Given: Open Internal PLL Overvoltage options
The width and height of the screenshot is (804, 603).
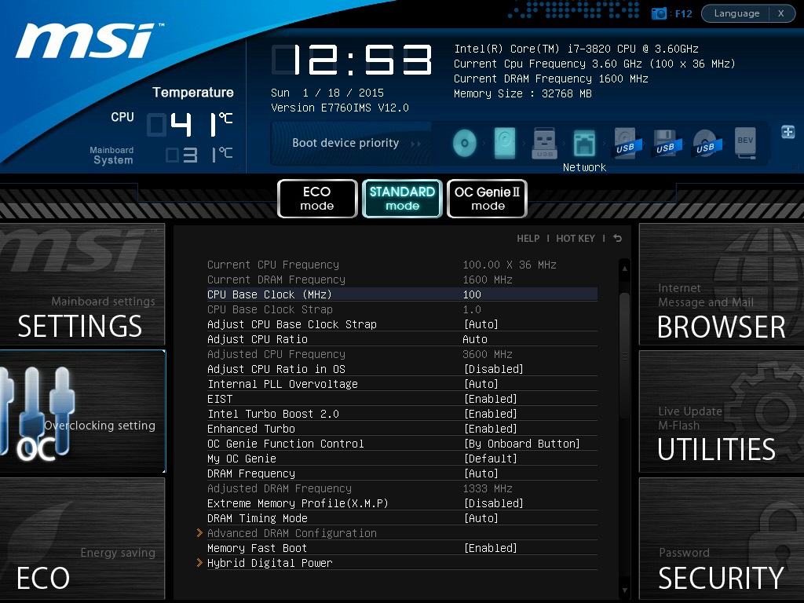Looking at the screenshot, I should click(x=402, y=384).
